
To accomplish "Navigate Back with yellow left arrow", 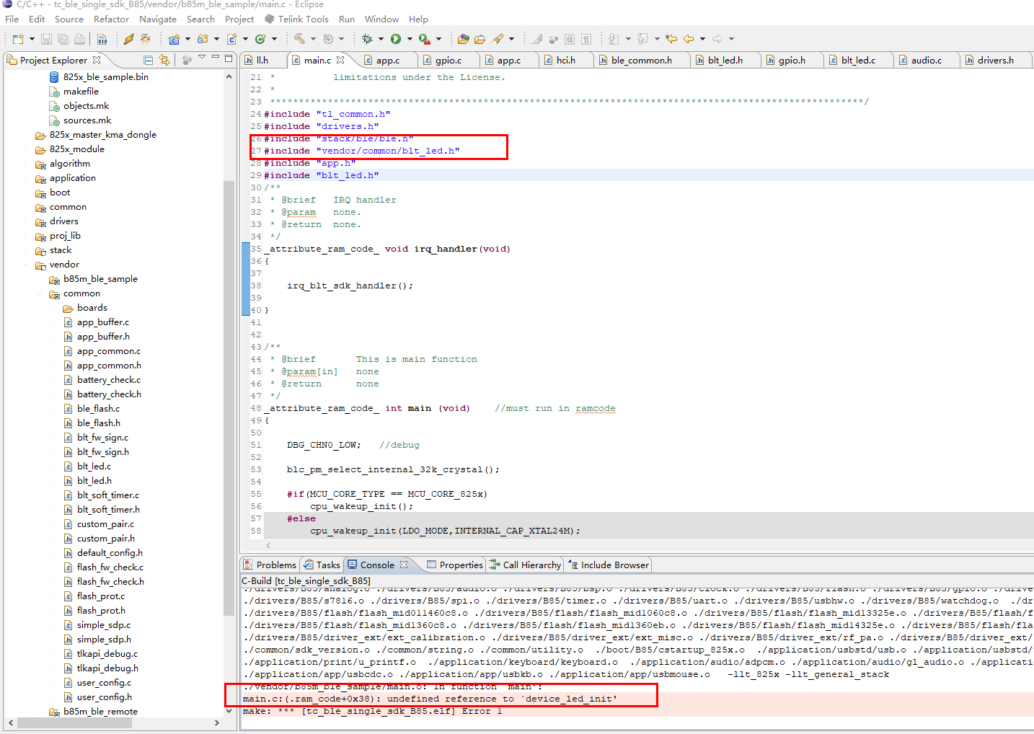I will [x=689, y=39].
